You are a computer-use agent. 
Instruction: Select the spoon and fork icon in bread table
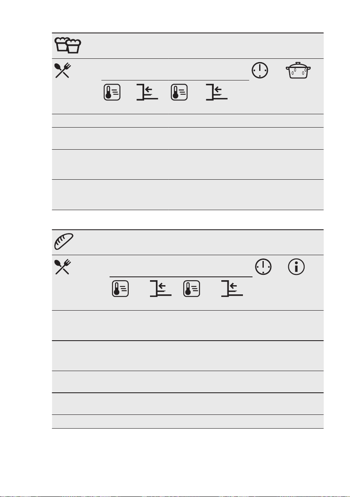(x=63, y=267)
